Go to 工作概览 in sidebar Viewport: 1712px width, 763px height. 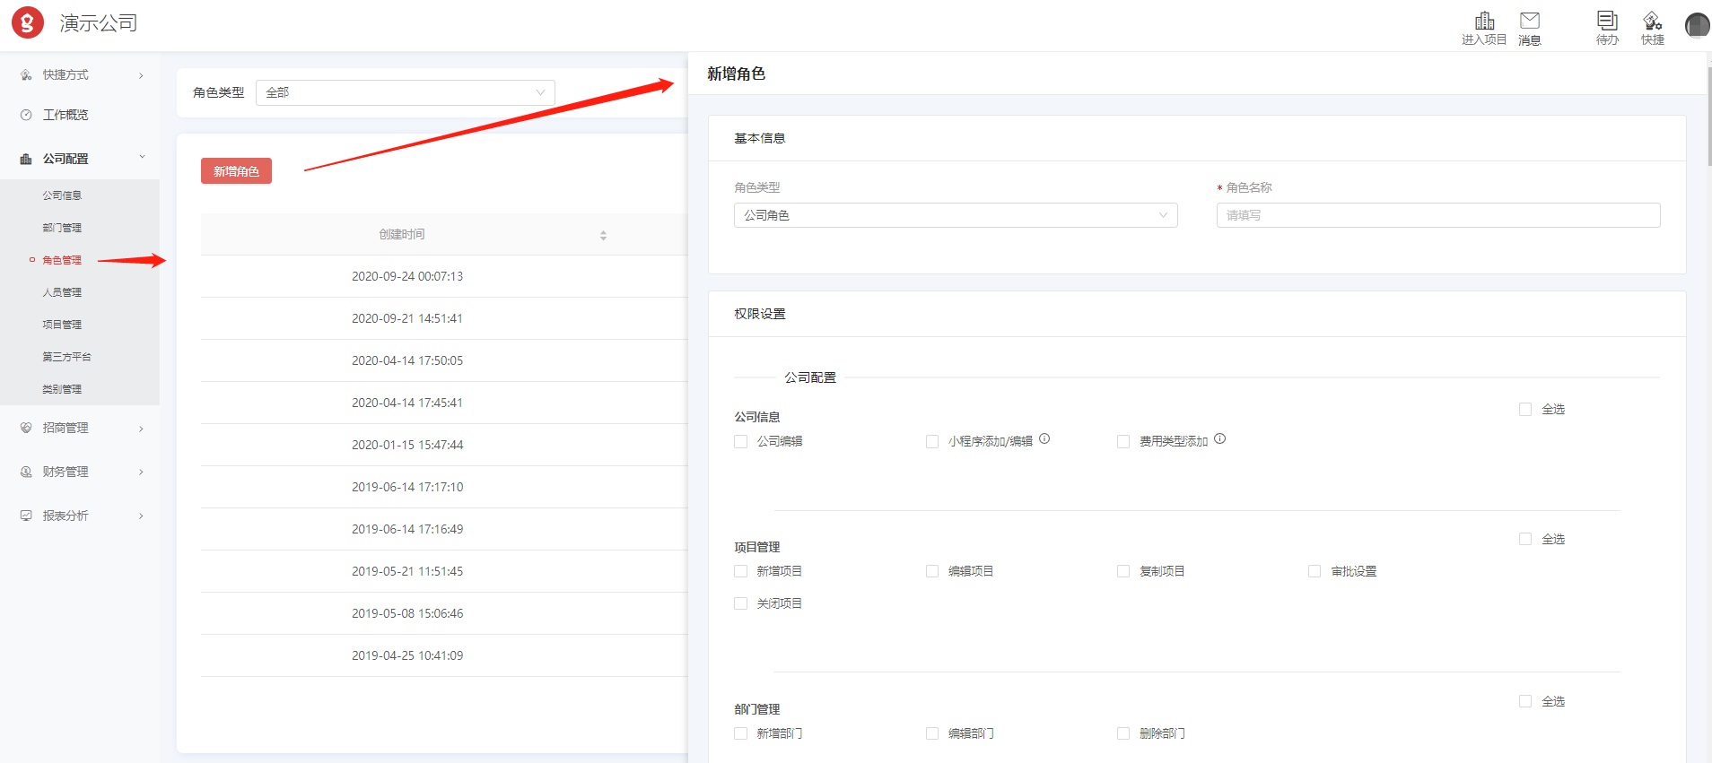point(66,115)
